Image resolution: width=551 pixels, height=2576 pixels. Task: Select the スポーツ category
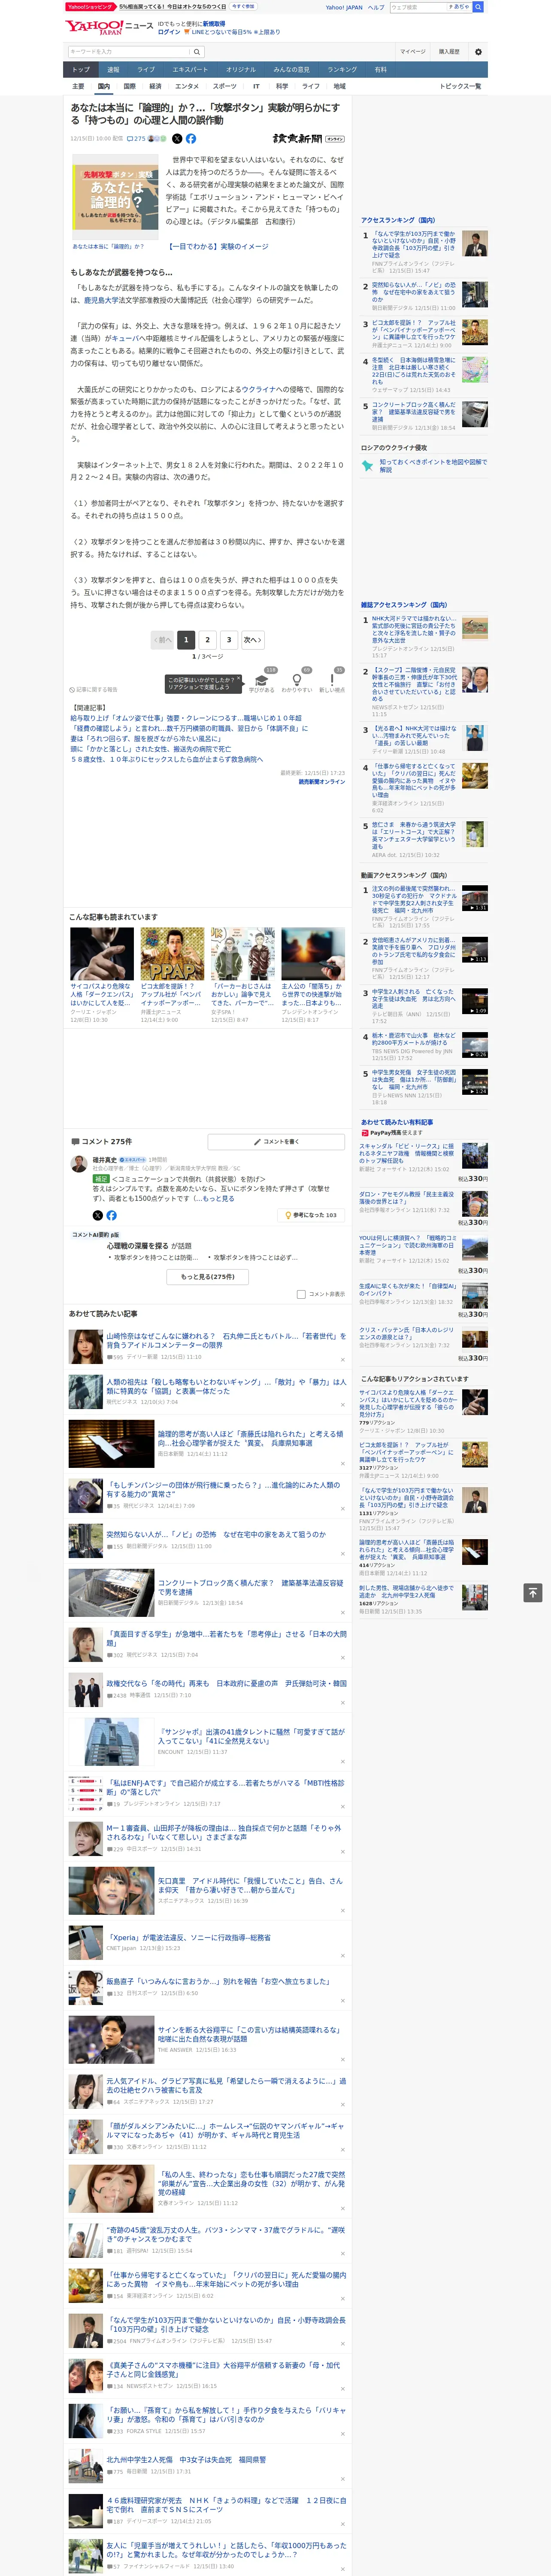click(224, 86)
